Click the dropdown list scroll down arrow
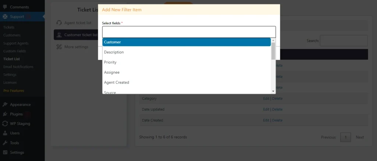The width and height of the screenshot is (377, 161). (x=273, y=91)
